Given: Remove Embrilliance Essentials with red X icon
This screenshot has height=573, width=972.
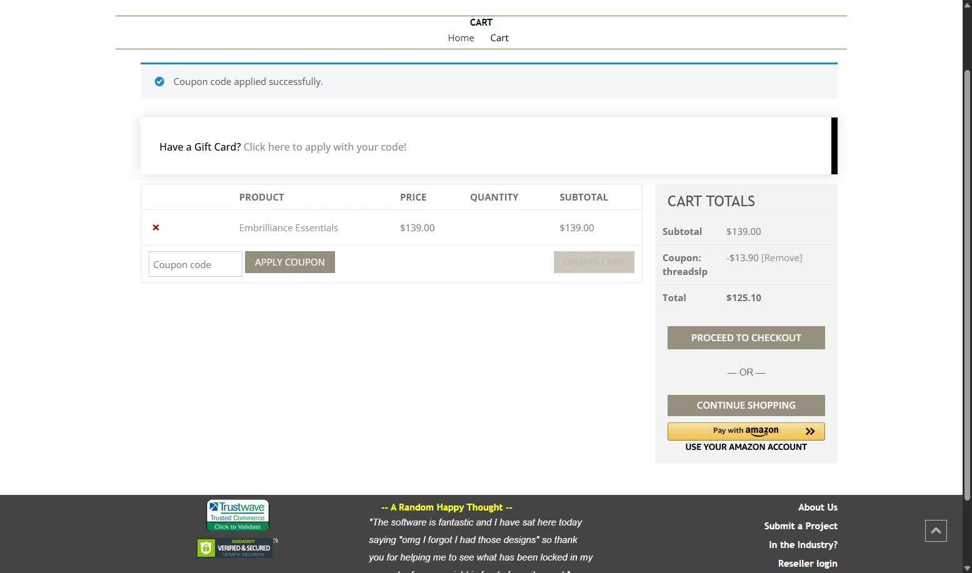Looking at the screenshot, I should pos(156,227).
